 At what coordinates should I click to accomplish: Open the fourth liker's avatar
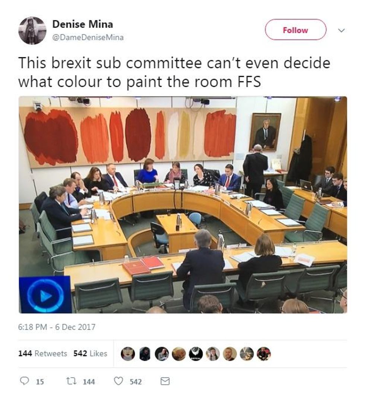tap(179, 354)
